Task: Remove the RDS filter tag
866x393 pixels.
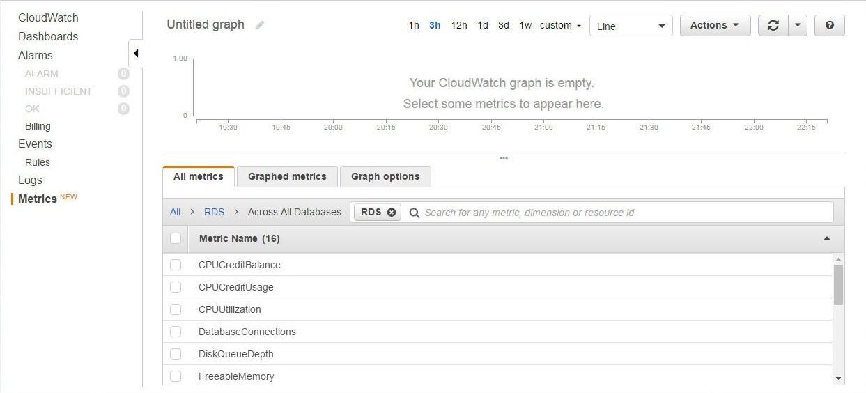Action: (x=392, y=213)
